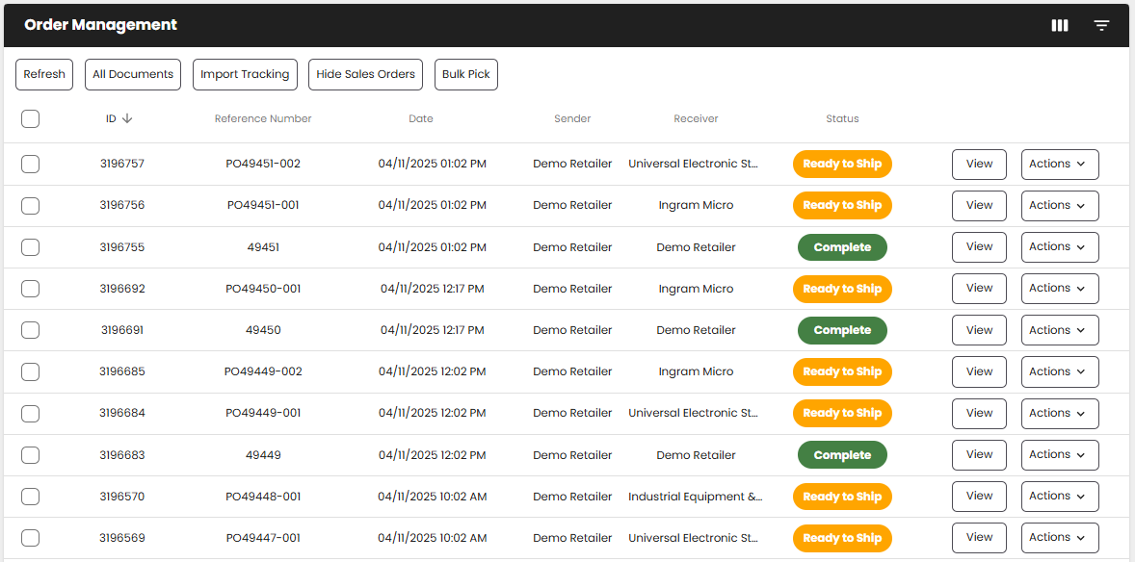Screen dimensions: 1135x562
Task: Open Actions dropdown for PO49449-002
Action: pyautogui.click(x=1059, y=371)
